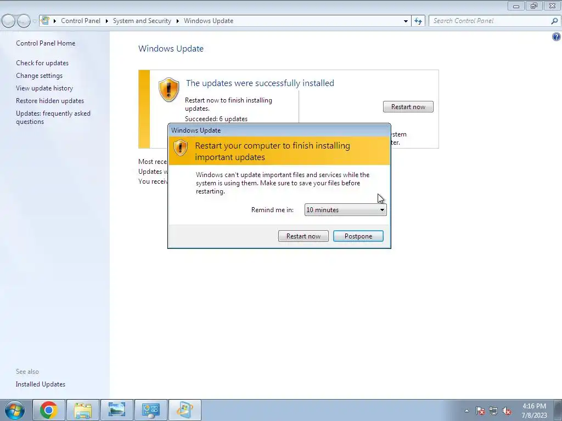Click System and Security in breadcrumb
Viewport: 562px width, 421px height.
[142, 21]
